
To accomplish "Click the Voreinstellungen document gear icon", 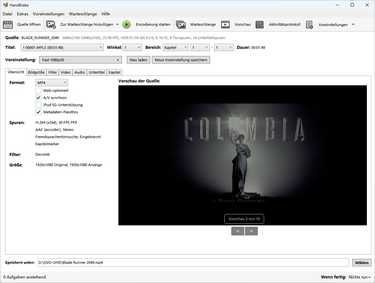I will [x=310, y=25].
